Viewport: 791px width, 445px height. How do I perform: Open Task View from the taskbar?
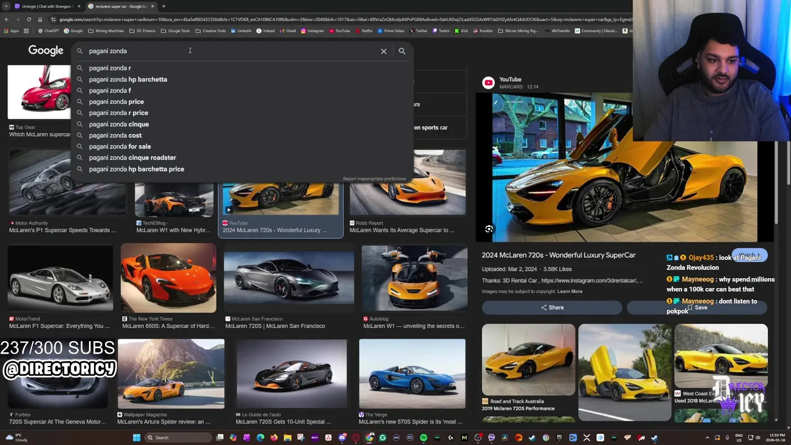click(x=219, y=438)
